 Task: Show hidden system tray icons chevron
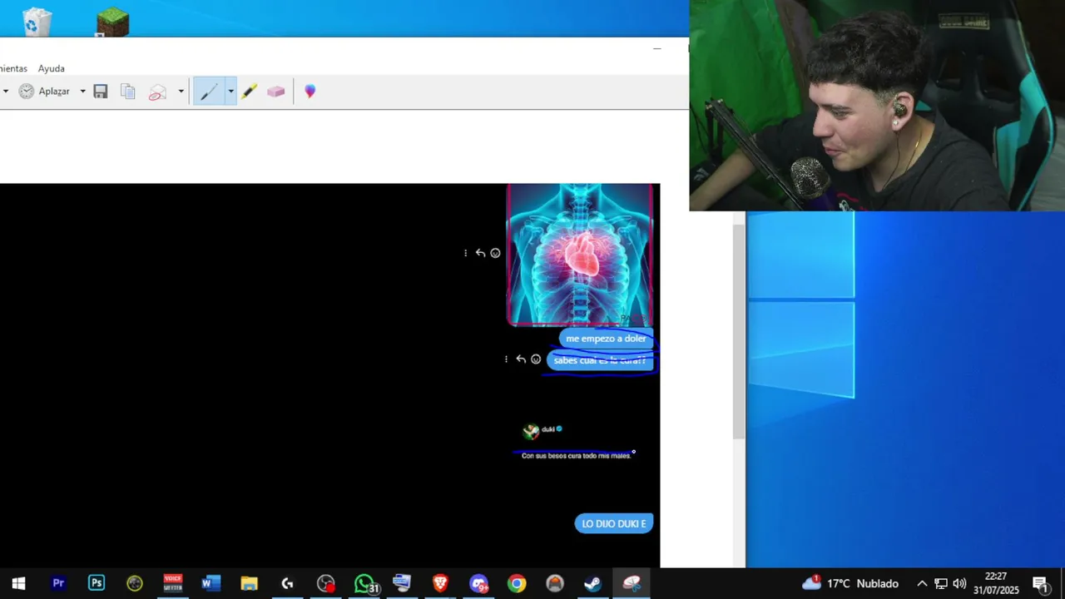(922, 583)
